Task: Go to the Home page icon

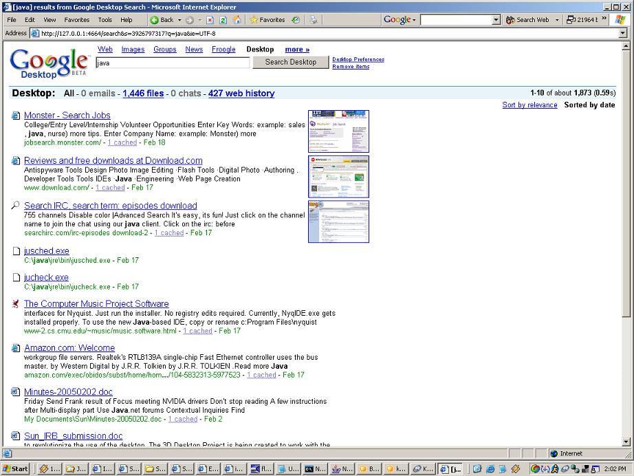Action: (237, 20)
